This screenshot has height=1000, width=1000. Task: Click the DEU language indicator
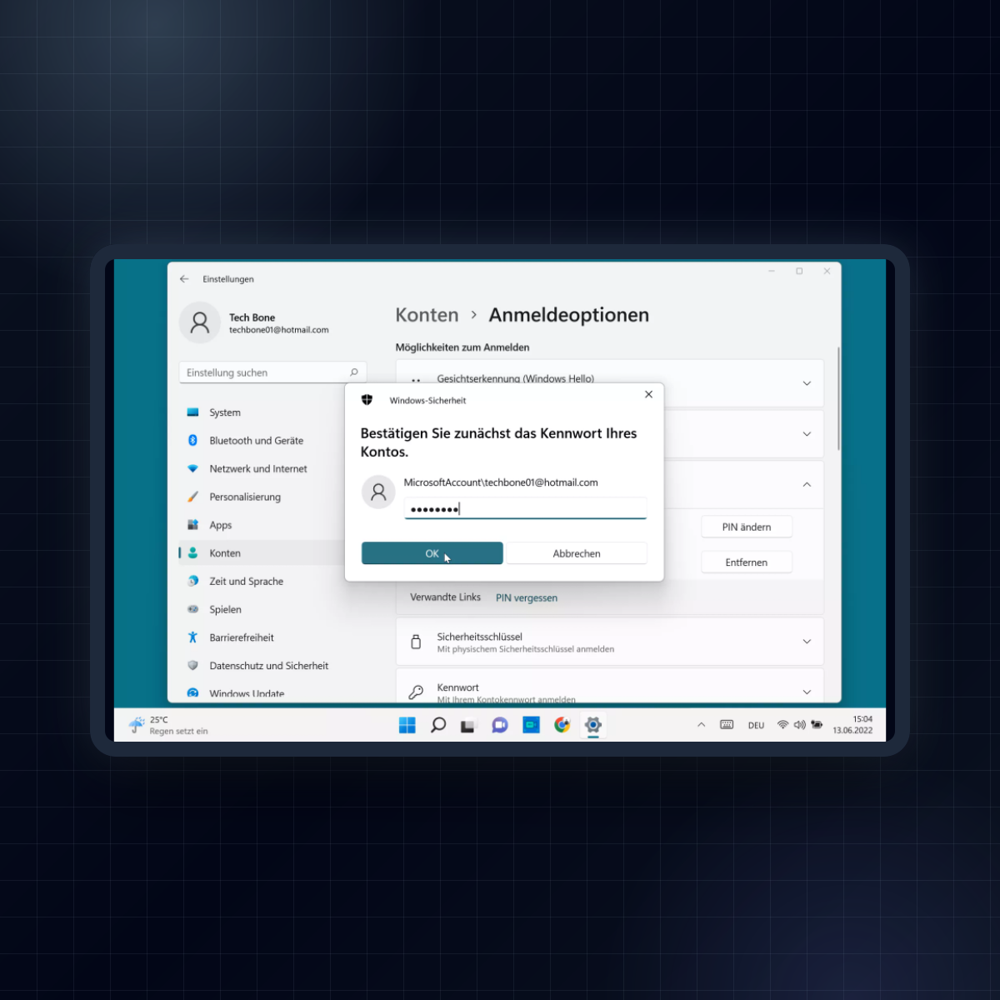pos(756,726)
